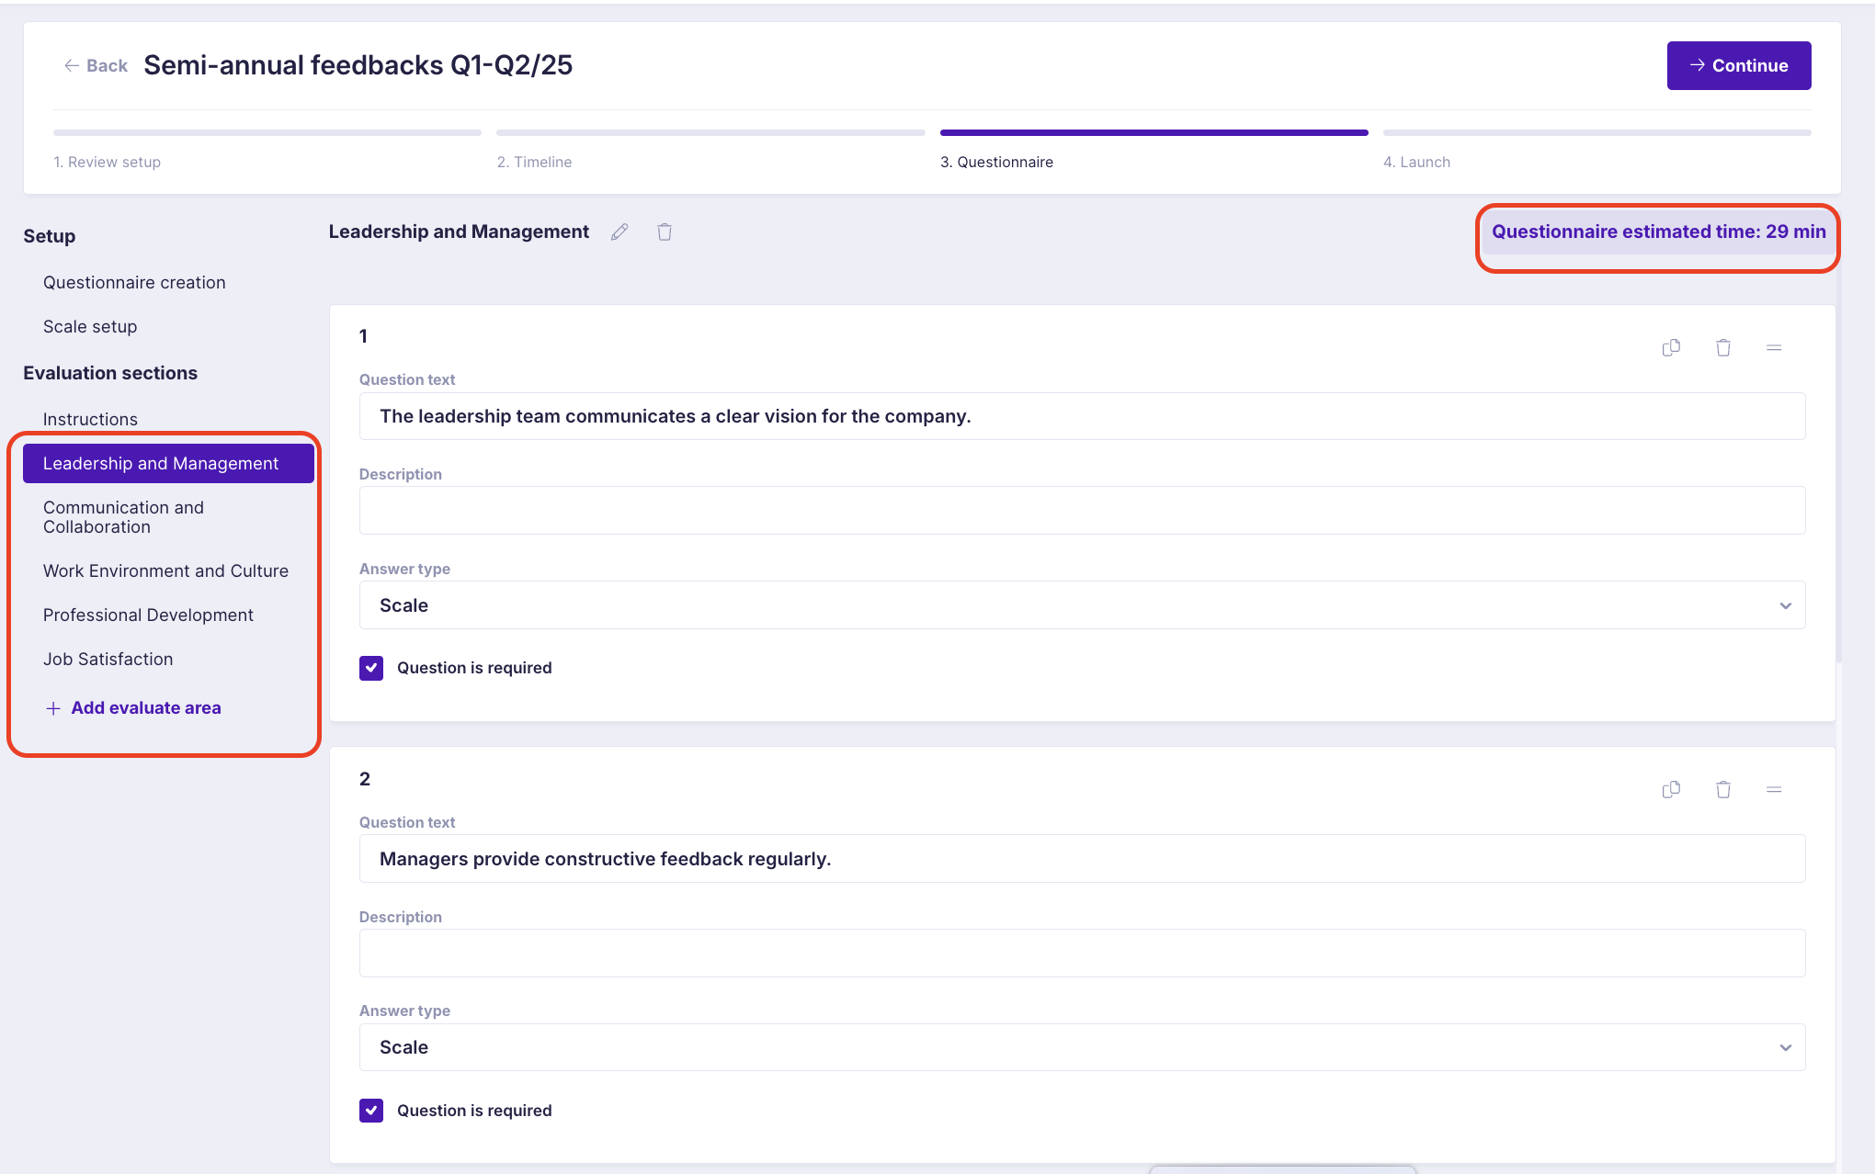Click the Review setup progress bar
The width and height of the screenshot is (1875, 1174).
(x=267, y=133)
